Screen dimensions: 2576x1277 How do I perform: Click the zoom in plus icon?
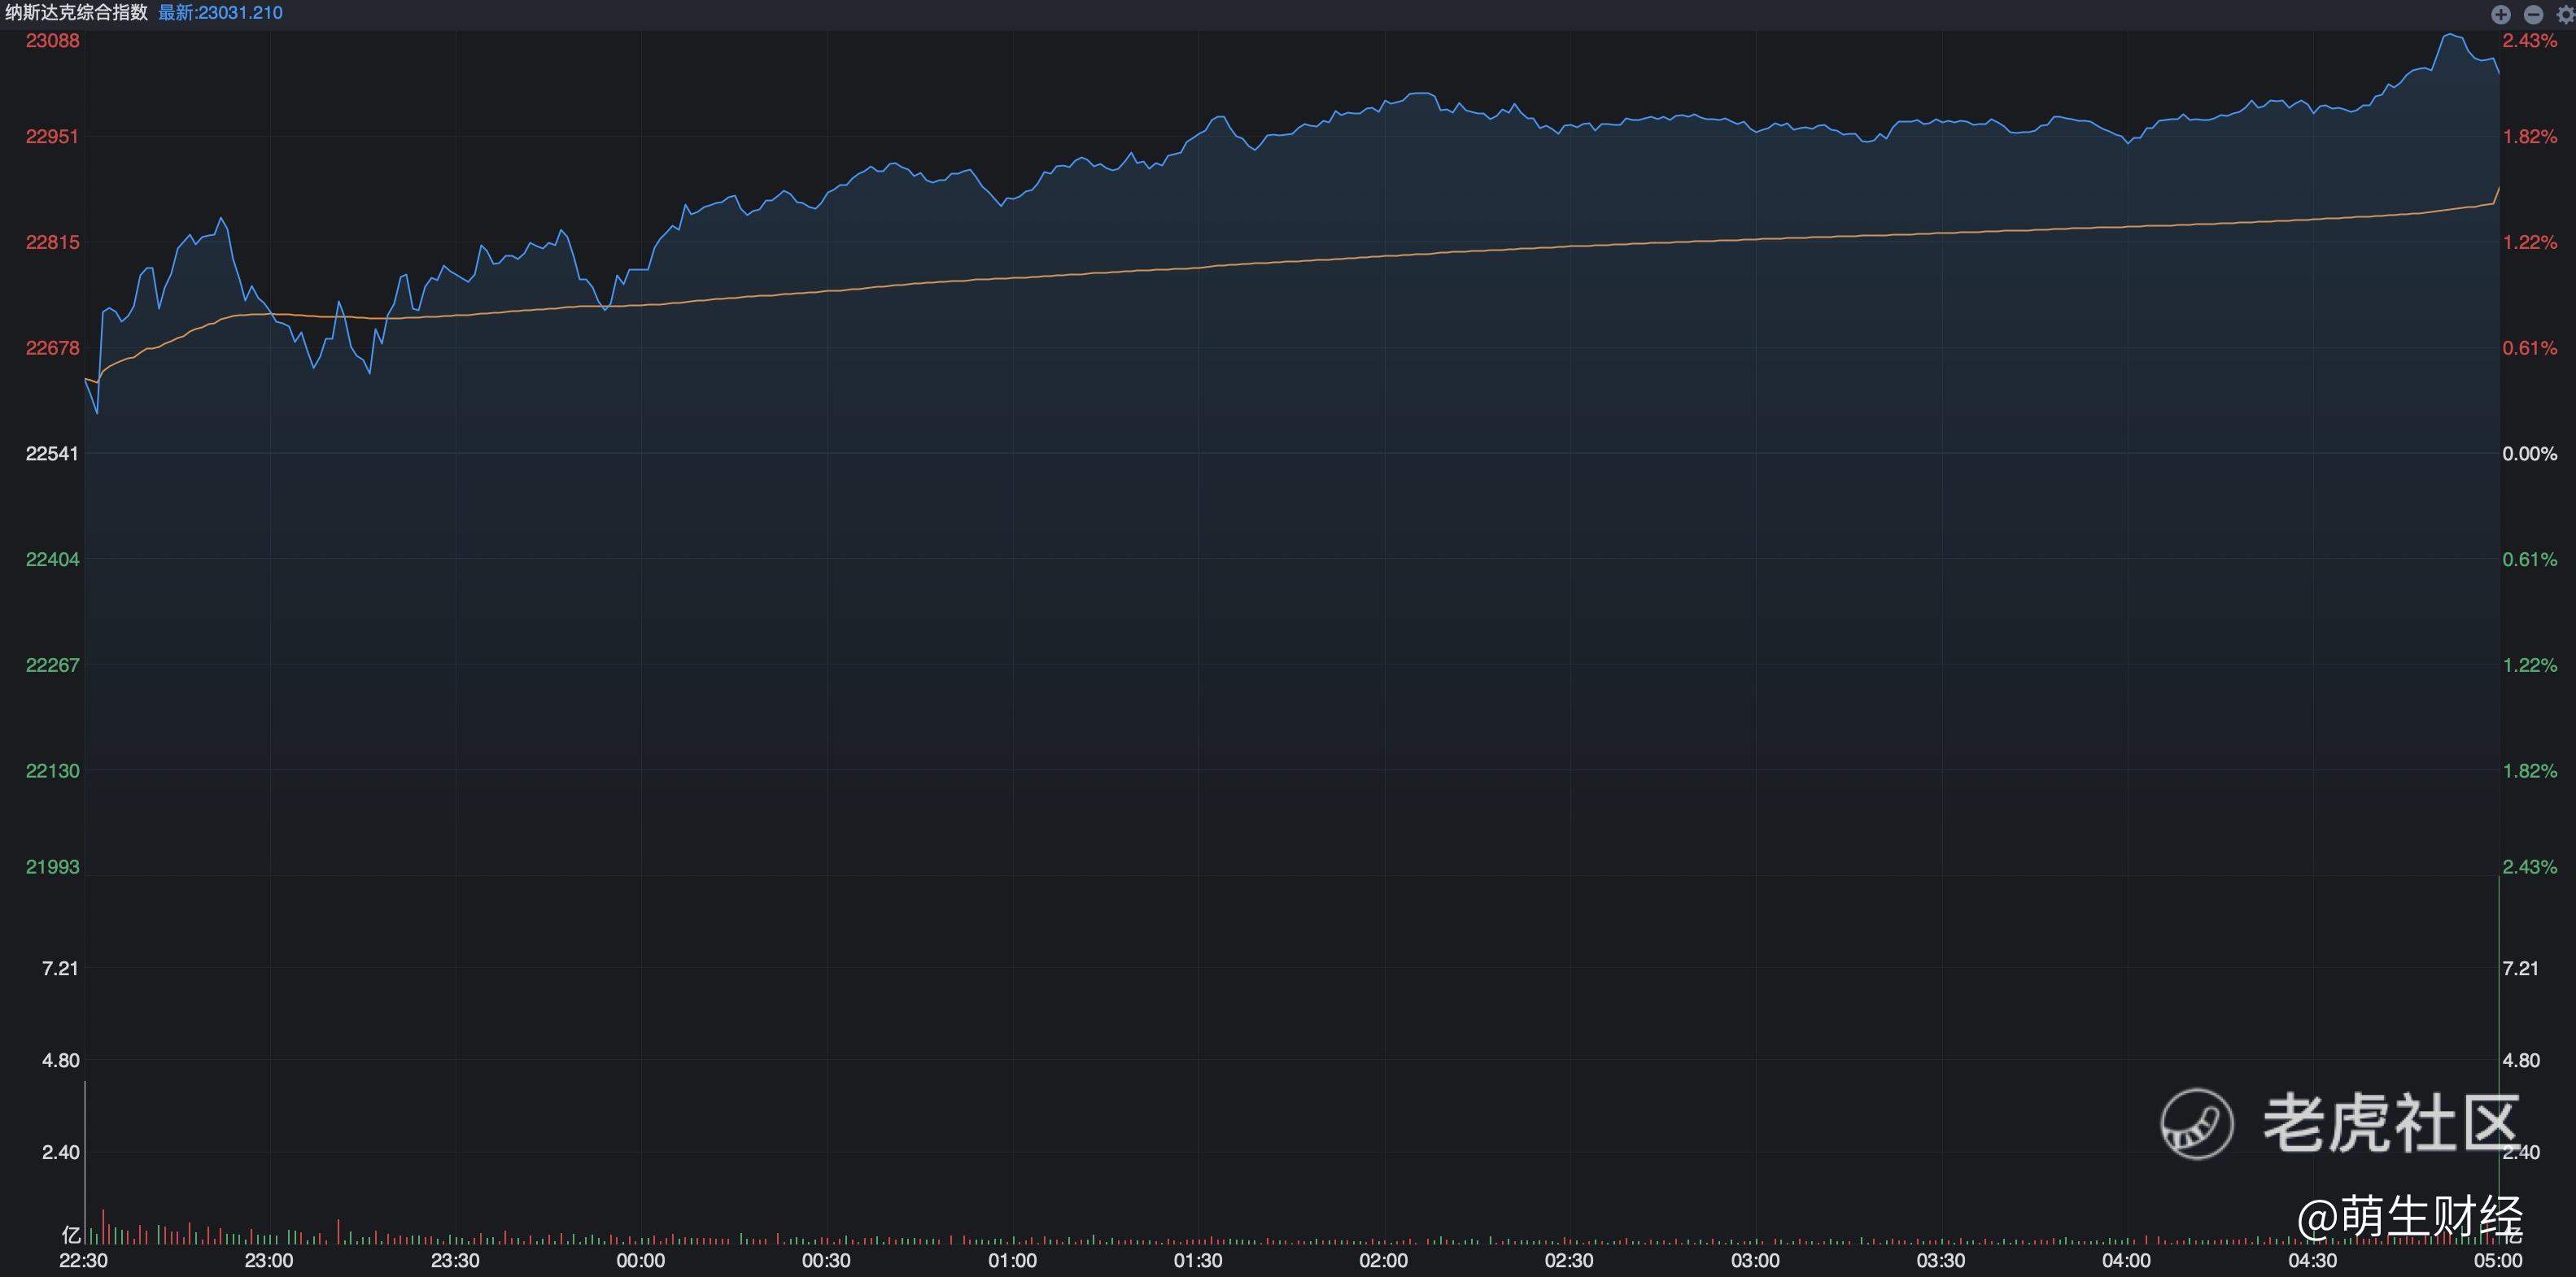pyautogui.click(x=2500, y=14)
